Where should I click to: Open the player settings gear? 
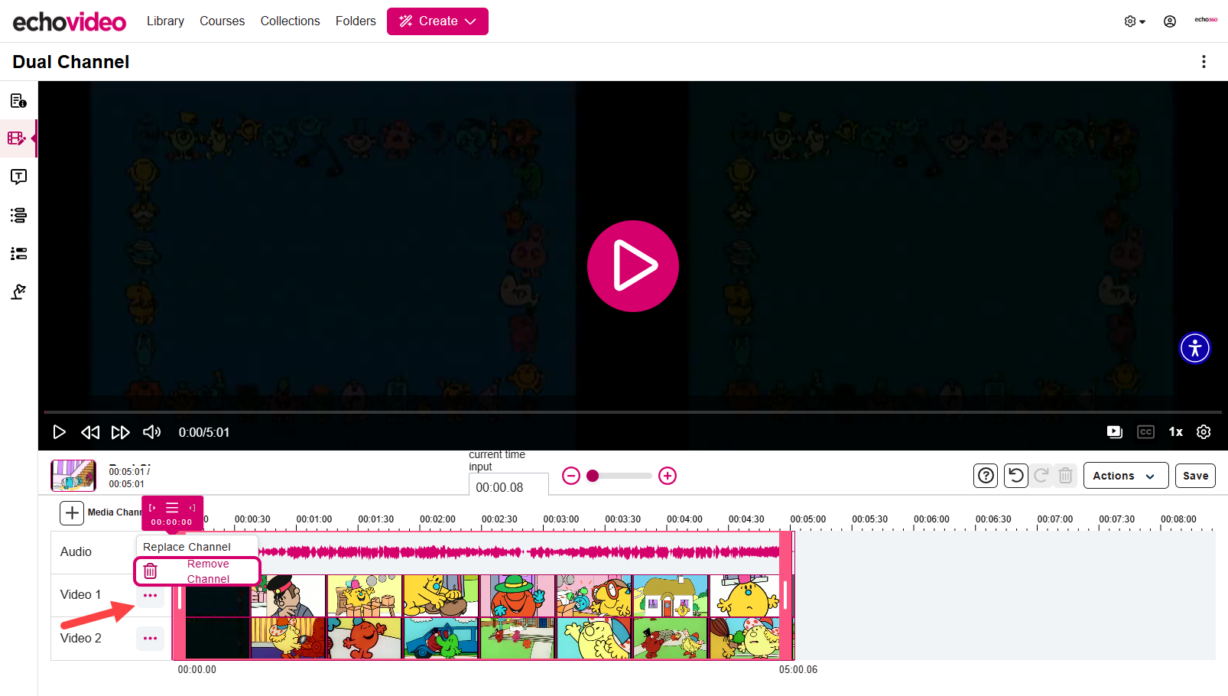pos(1204,432)
